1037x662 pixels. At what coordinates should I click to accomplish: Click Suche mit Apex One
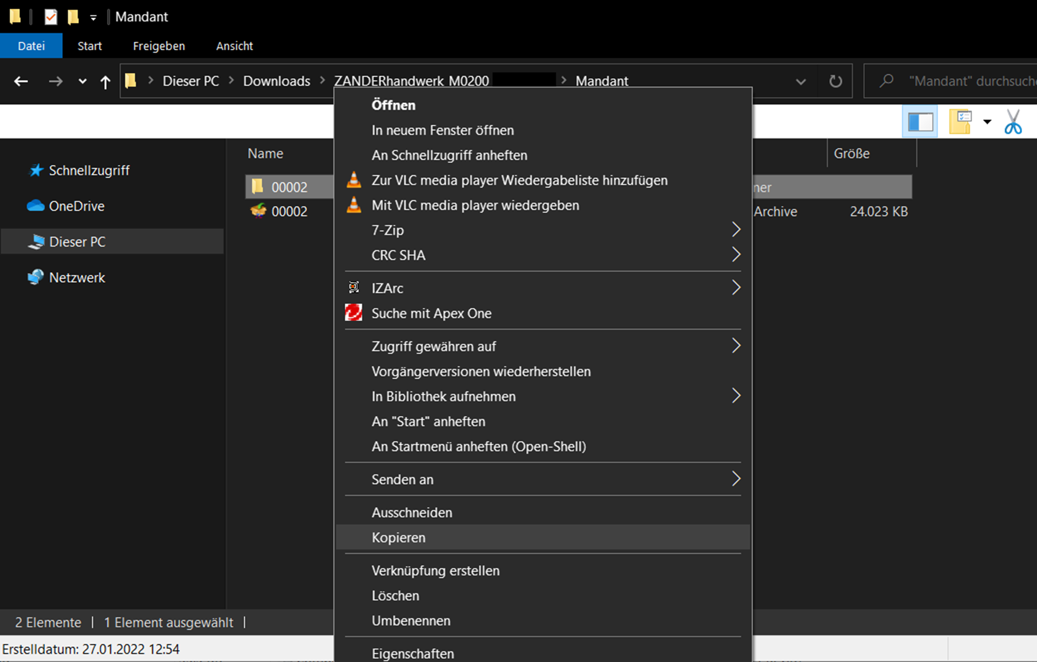coord(431,313)
